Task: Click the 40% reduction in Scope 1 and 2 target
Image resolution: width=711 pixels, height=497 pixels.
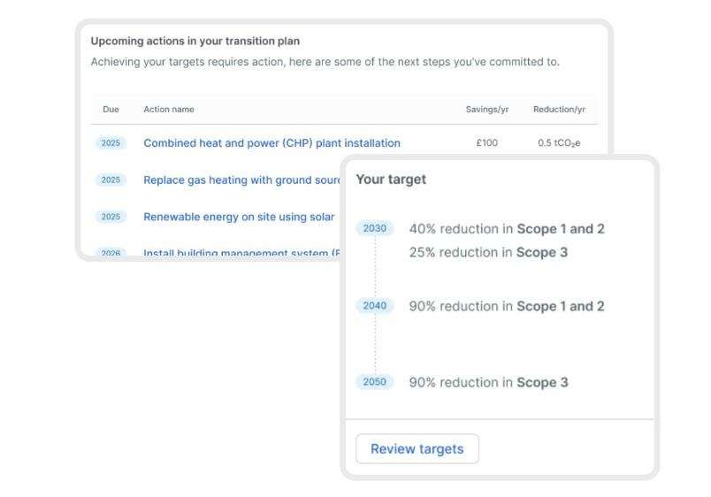Action: click(507, 229)
